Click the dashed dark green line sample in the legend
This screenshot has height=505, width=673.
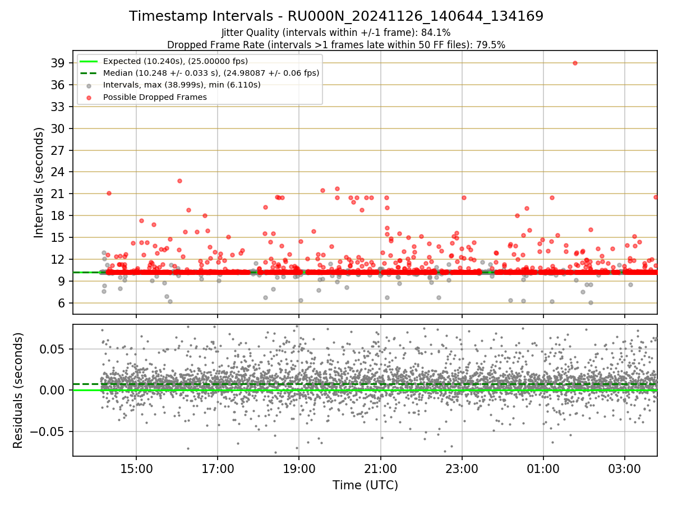[89, 73]
